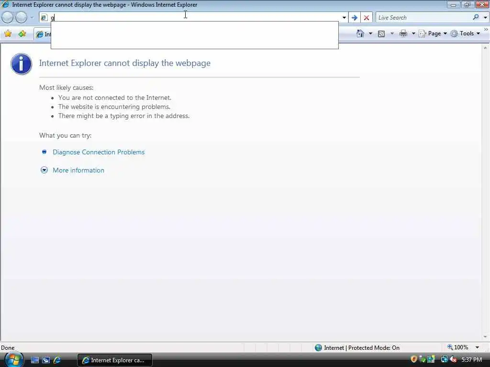The width and height of the screenshot is (490, 367).
Task: Click the Home toolbar icon
Action: coord(360,33)
